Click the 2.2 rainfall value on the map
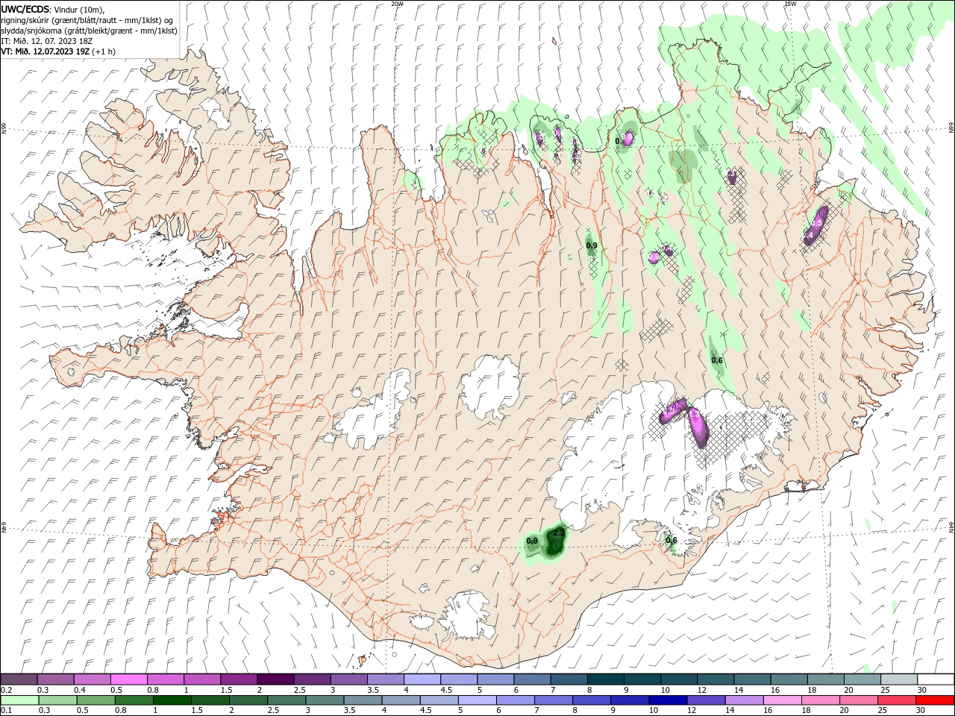 (x=559, y=532)
